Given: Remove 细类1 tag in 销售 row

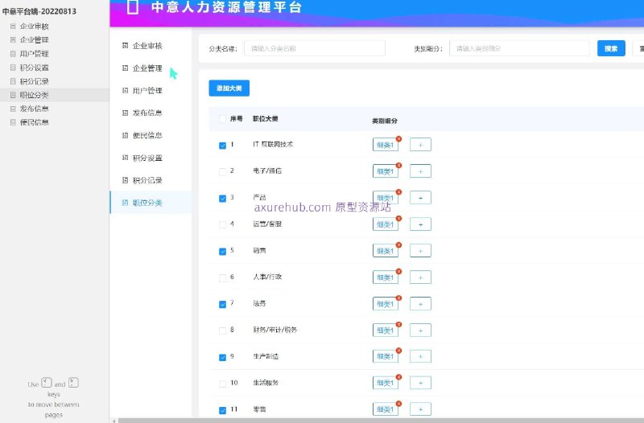Looking at the screenshot, I should [x=398, y=245].
